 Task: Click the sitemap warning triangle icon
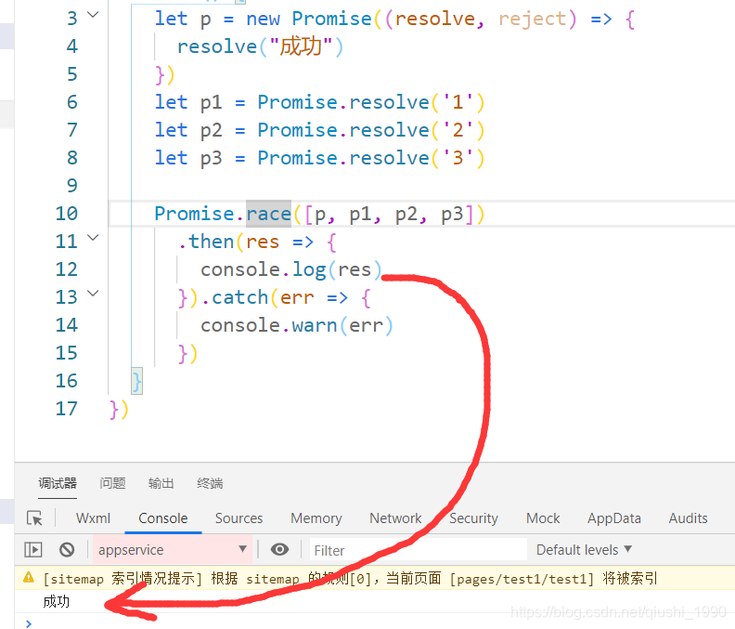29,577
